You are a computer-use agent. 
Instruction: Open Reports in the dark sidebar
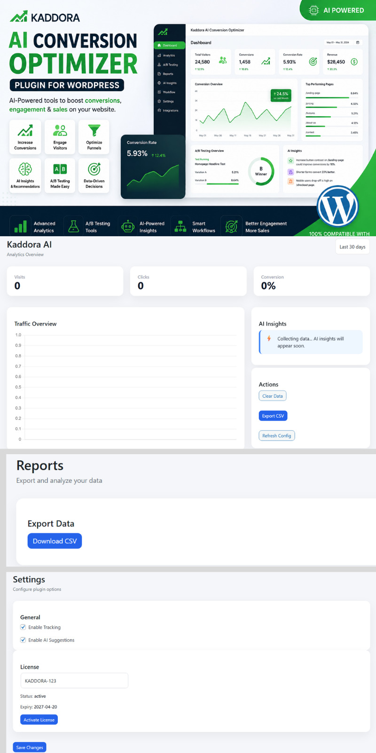[168, 74]
